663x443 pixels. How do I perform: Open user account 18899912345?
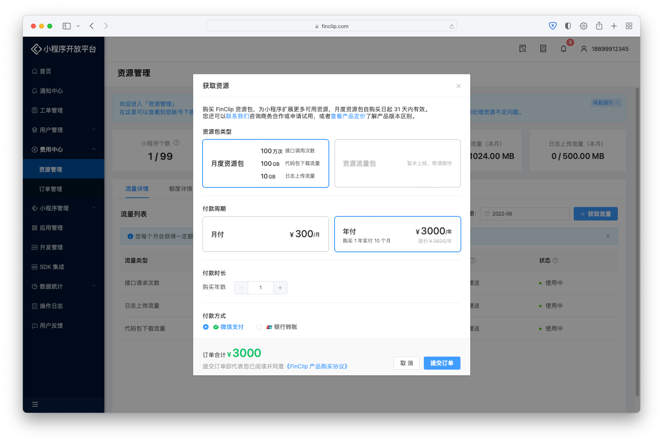click(605, 49)
